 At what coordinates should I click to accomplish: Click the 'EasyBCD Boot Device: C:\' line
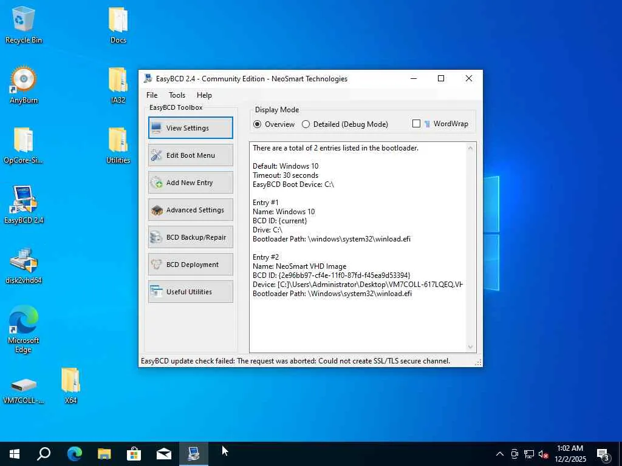293,184
